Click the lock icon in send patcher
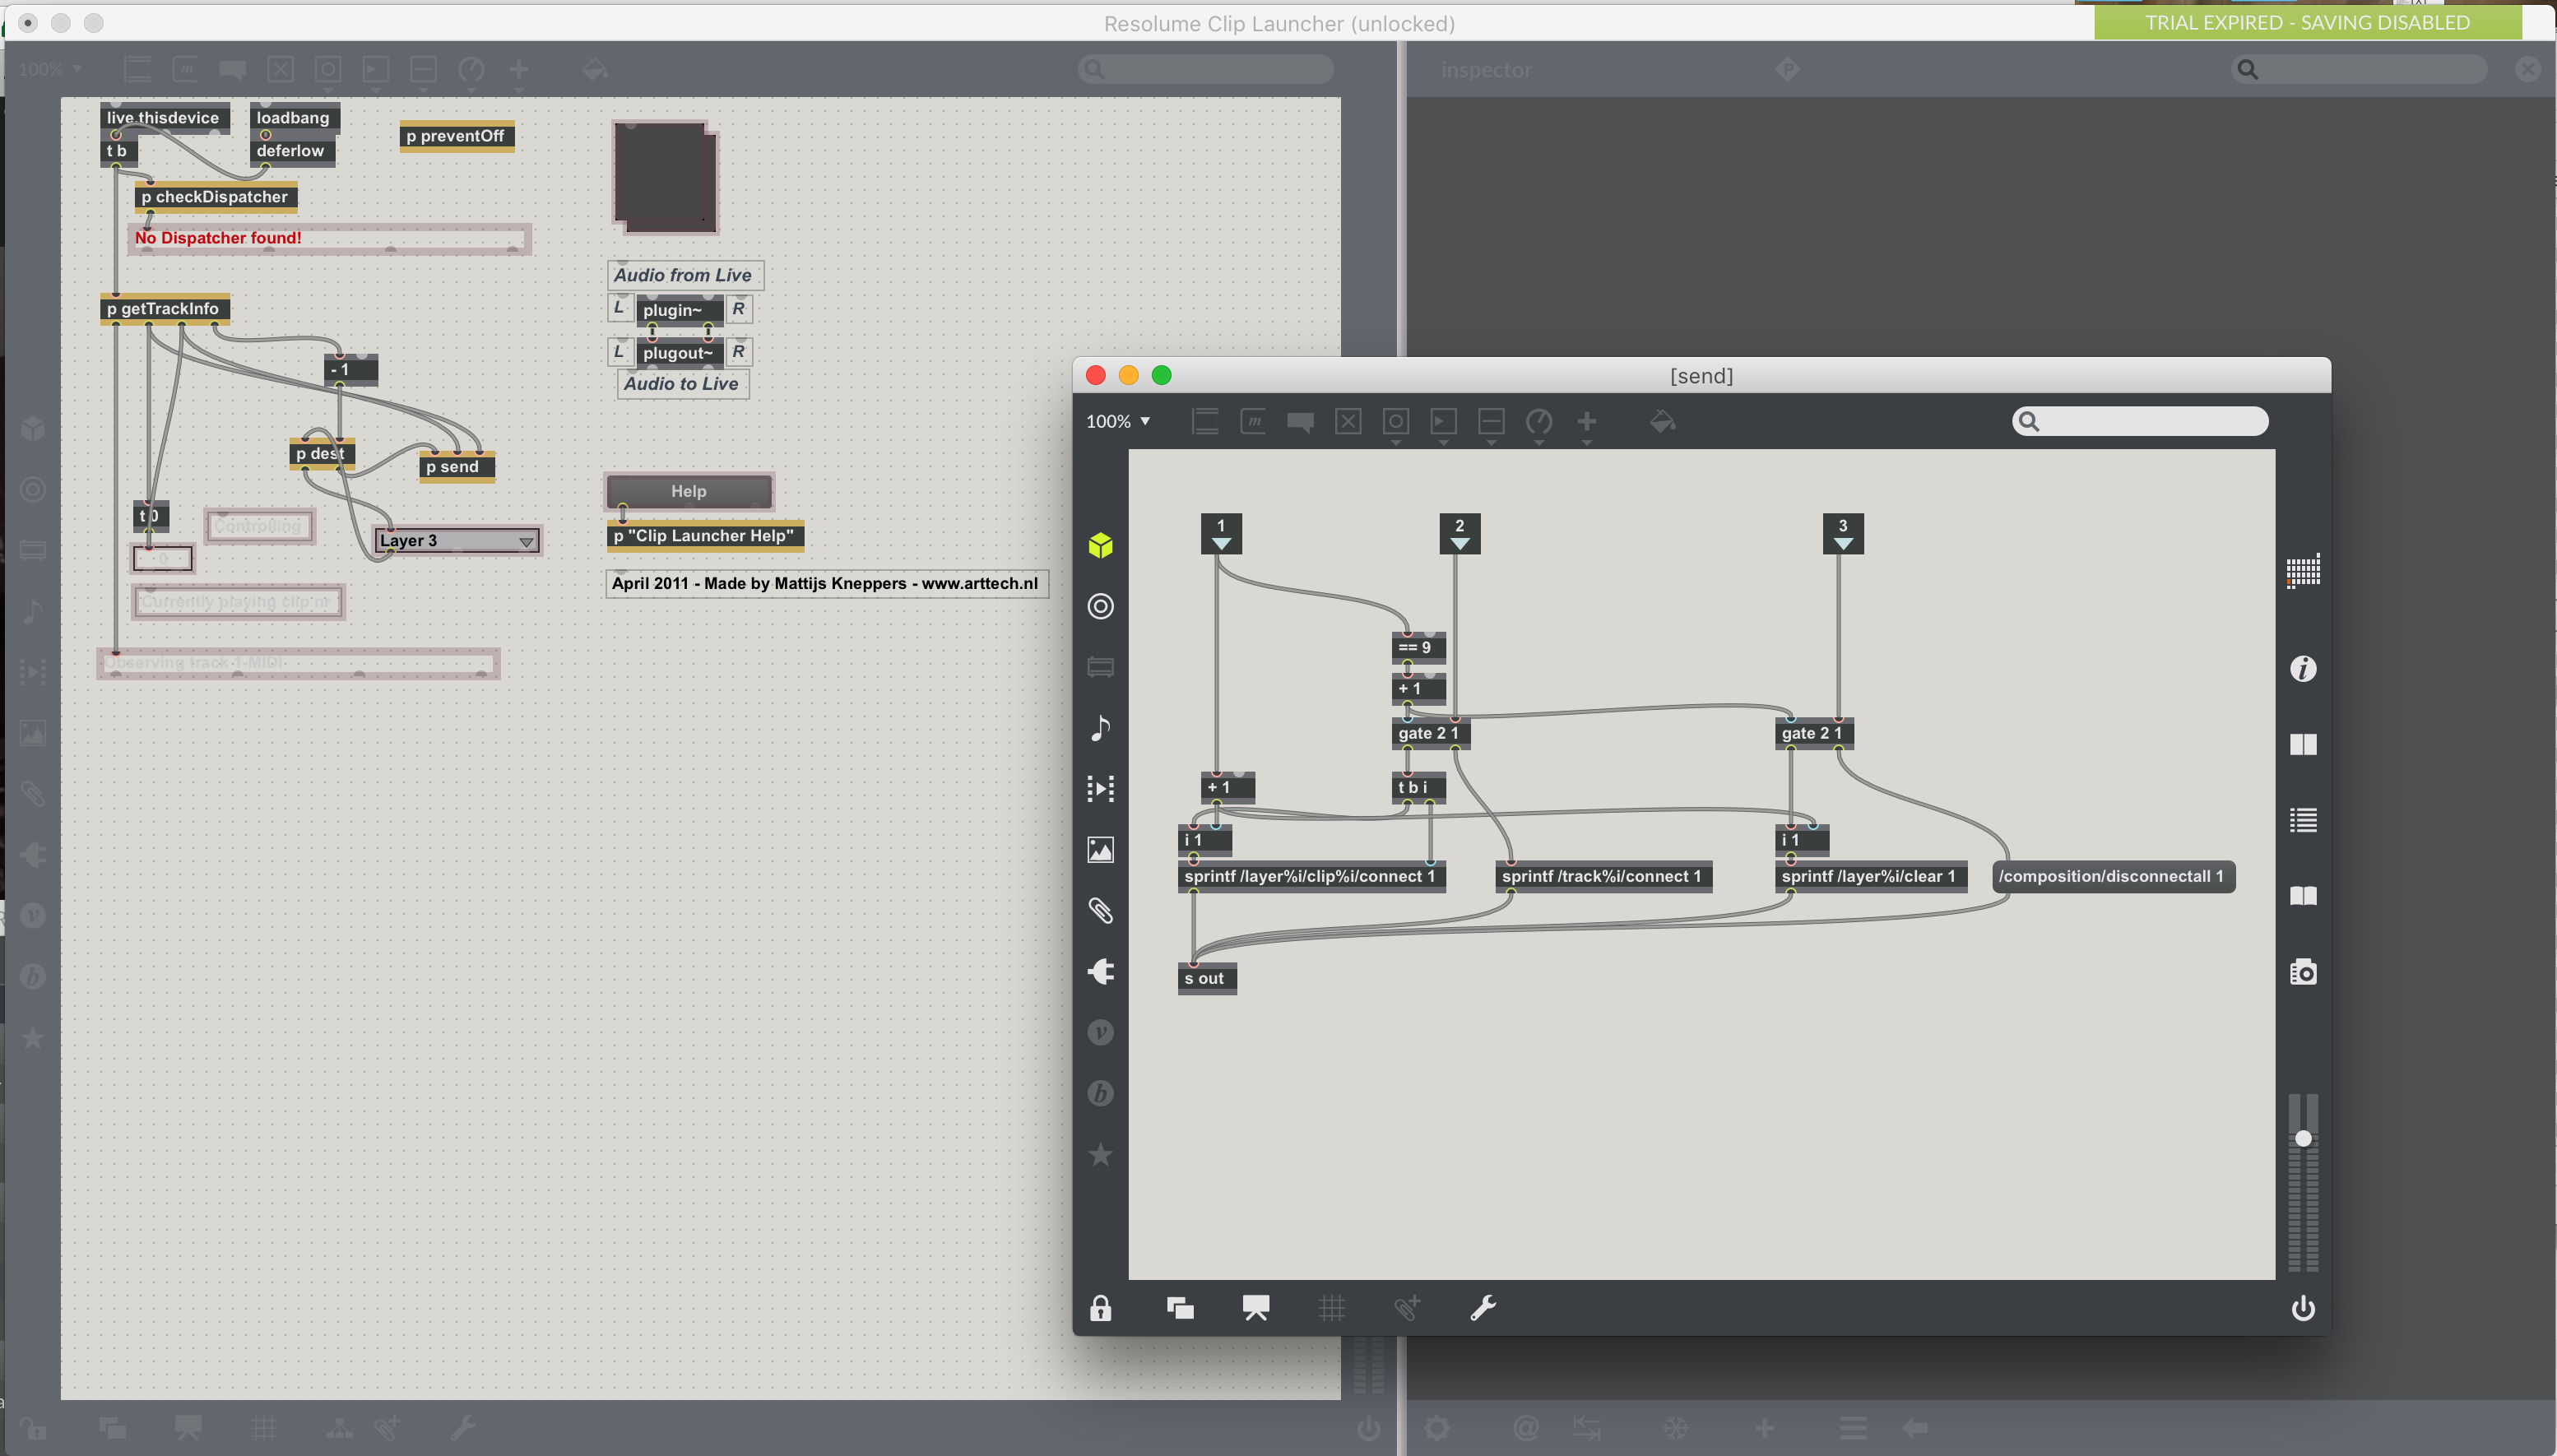The image size is (2557, 1456). coord(1100,1308)
